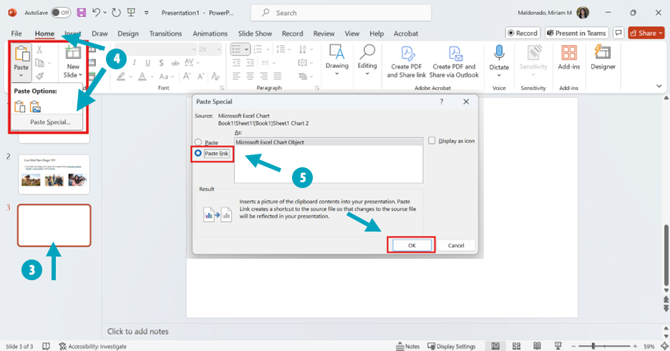Image resolution: width=670 pixels, height=351 pixels.
Task: Choose Use Destination Theme paste option
Action: tap(19, 107)
